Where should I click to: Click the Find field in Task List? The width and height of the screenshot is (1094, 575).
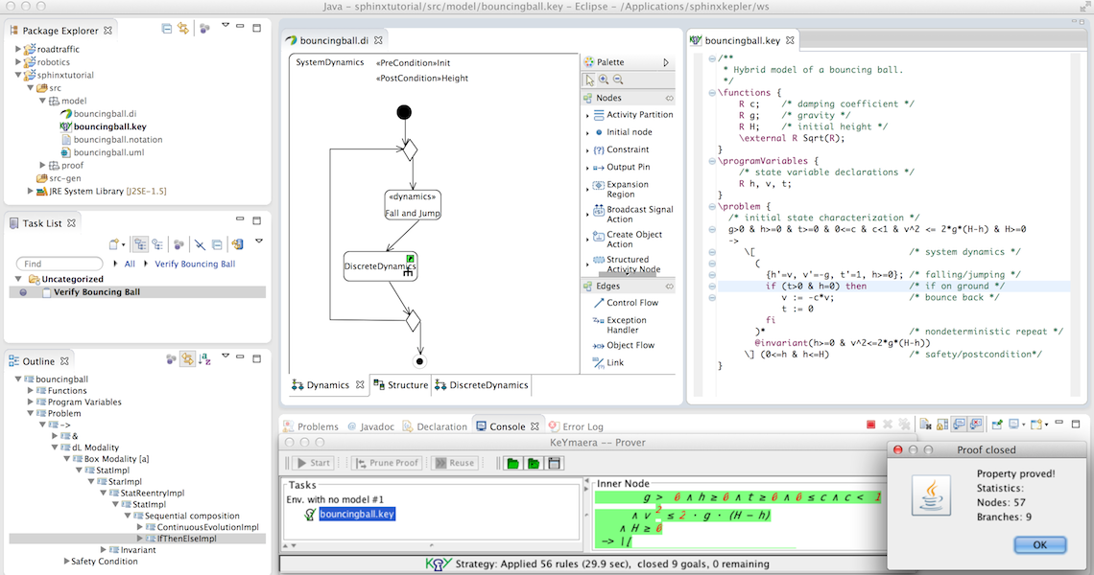(59, 264)
